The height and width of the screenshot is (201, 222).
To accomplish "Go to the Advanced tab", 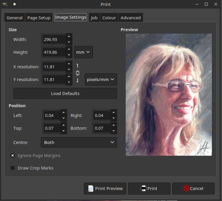I will 130,18.
